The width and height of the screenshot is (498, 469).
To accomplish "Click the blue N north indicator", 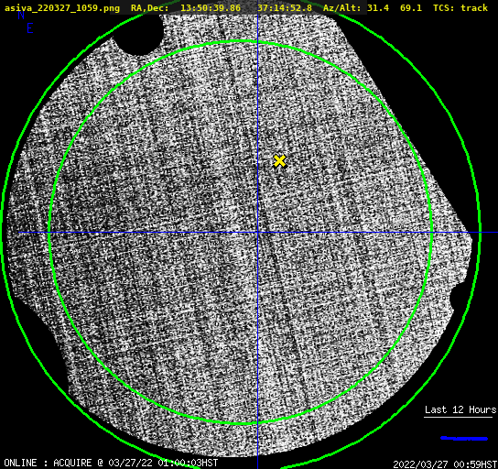I will pyautogui.click(x=21, y=15).
